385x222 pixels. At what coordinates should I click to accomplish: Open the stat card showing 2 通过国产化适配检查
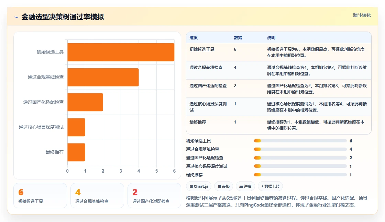(154, 196)
